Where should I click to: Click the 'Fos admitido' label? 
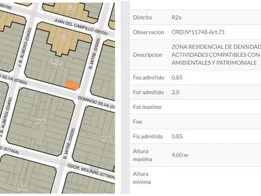tap(148, 77)
